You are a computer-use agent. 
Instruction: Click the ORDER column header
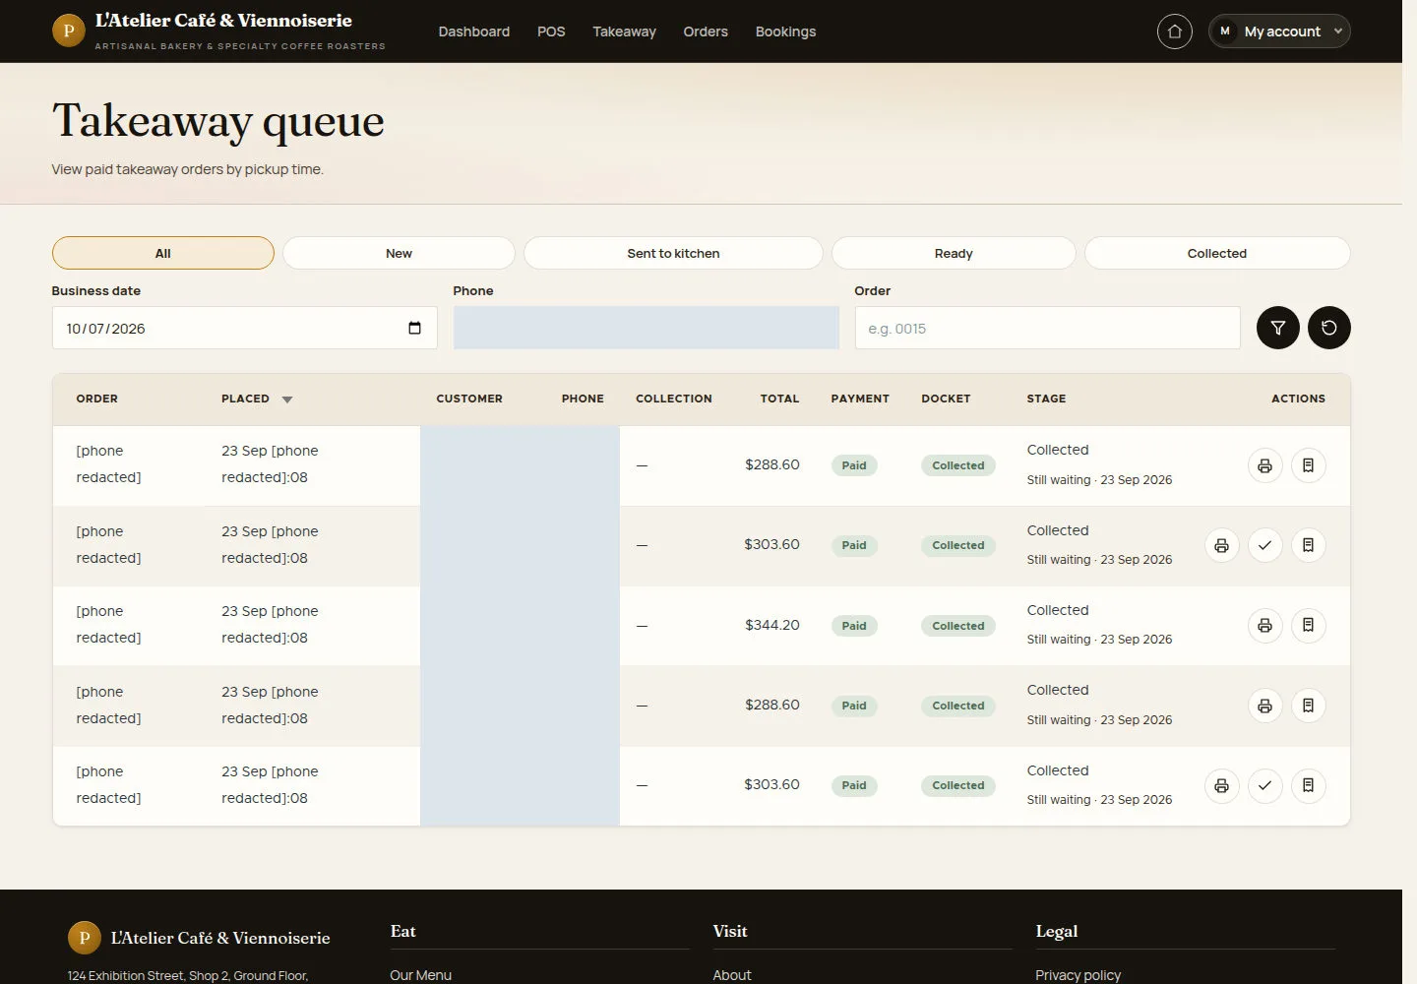point(96,399)
